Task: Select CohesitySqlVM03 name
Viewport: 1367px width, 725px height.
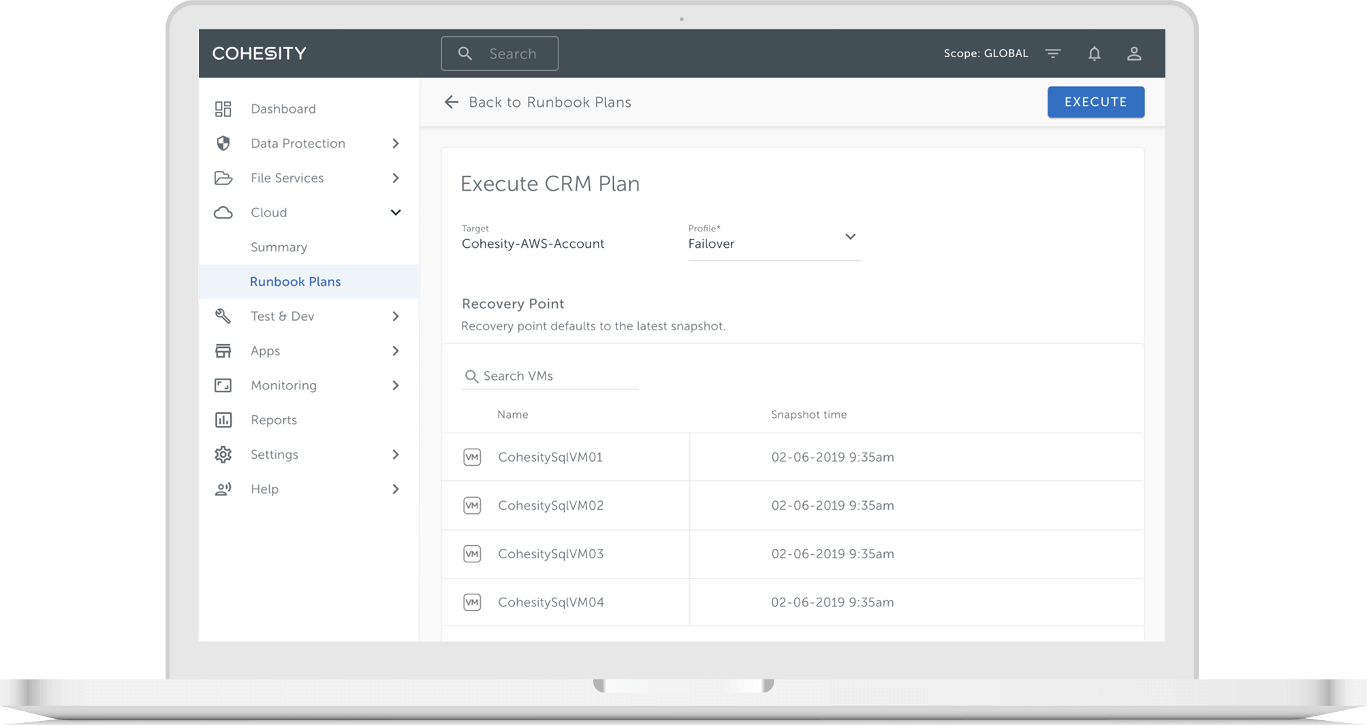Action: click(x=550, y=553)
